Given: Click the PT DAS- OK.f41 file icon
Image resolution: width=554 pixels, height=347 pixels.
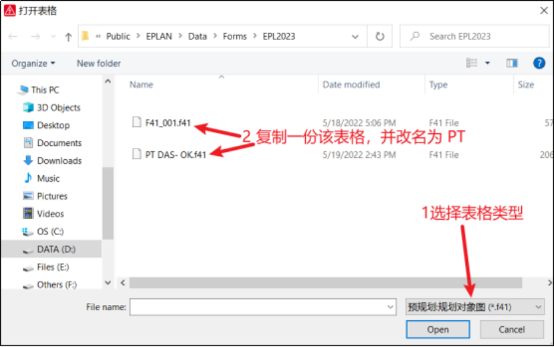Looking at the screenshot, I should [x=137, y=154].
